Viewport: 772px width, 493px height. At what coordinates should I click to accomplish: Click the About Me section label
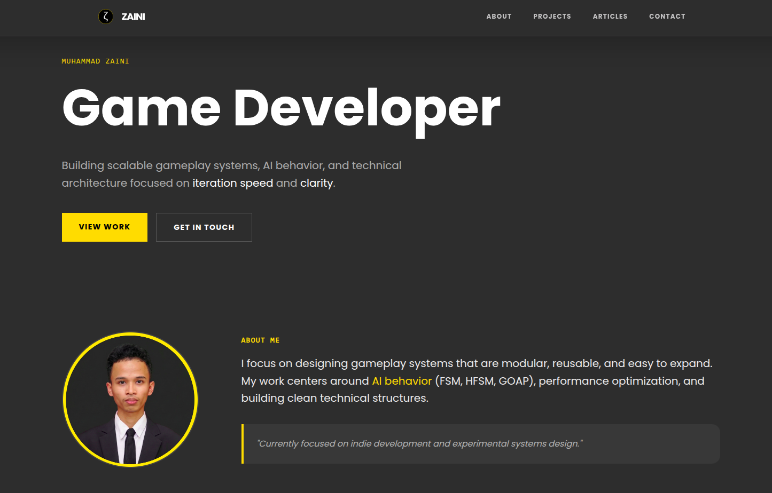[260, 340]
